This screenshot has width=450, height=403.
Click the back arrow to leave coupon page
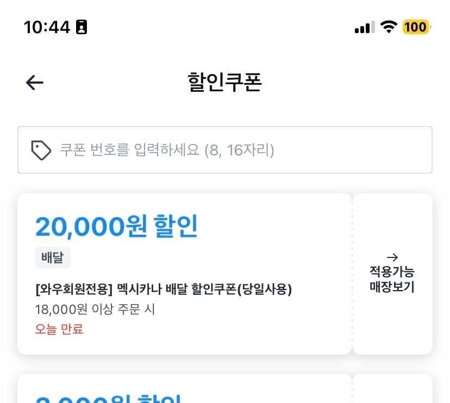[x=34, y=82]
